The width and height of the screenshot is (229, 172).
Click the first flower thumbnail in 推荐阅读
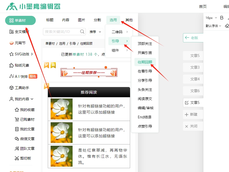pyautogui.click(x=62, y=109)
